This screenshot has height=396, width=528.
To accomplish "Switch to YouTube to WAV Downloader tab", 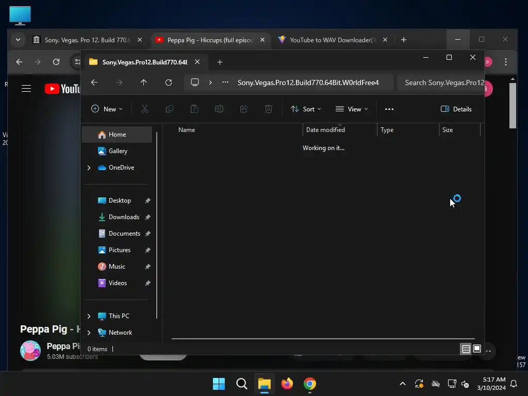I will [x=333, y=40].
